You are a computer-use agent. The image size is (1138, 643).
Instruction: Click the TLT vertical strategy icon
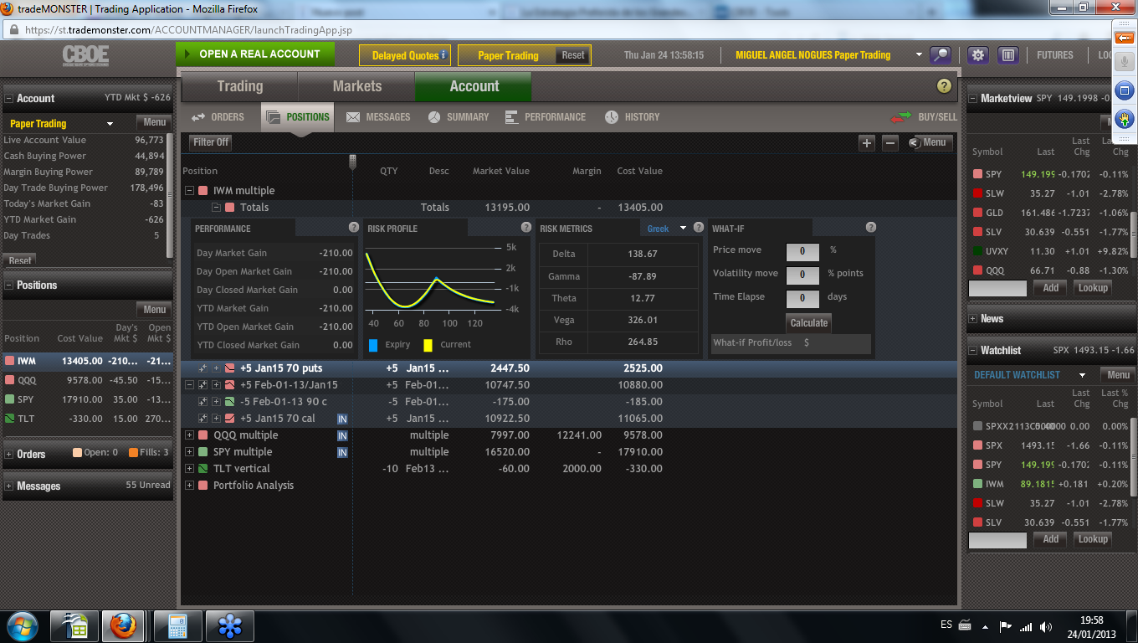click(202, 469)
